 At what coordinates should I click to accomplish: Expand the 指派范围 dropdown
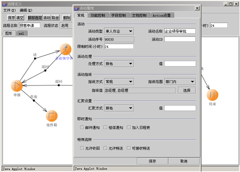pos(180,81)
